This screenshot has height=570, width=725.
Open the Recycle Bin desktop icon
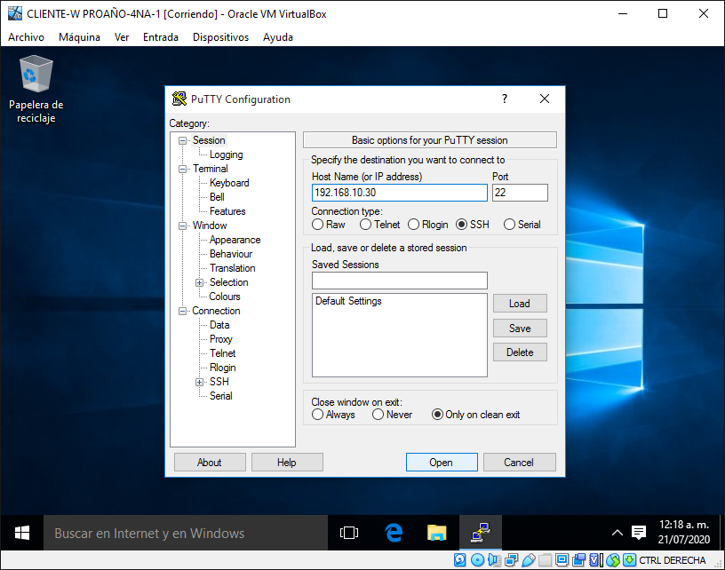point(36,89)
